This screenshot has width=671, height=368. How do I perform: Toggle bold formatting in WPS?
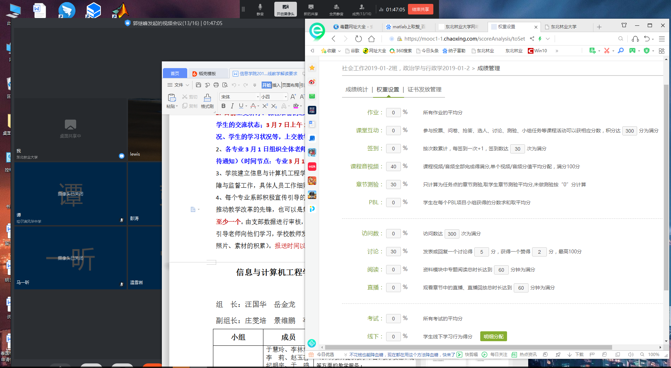tap(223, 106)
